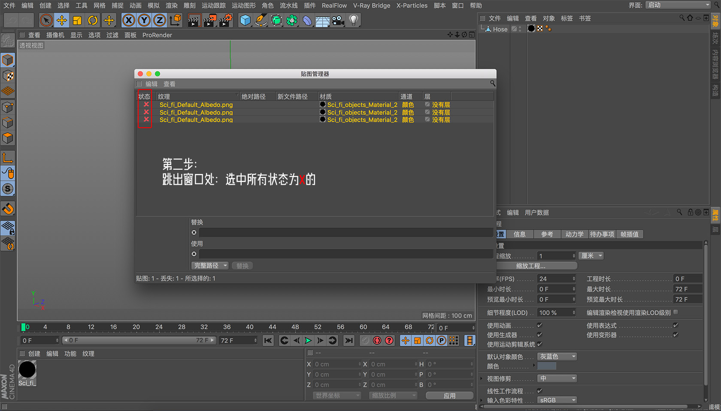The width and height of the screenshot is (721, 411).
Task: Open the sRGB color profile dropdown
Action: 557,400
